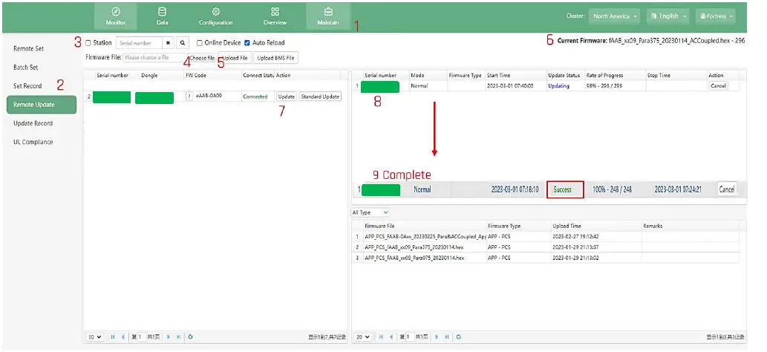The width and height of the screenshot is (767, 352).
Task: Enable the Online Device checkbox
Action: tap(199, 43)
